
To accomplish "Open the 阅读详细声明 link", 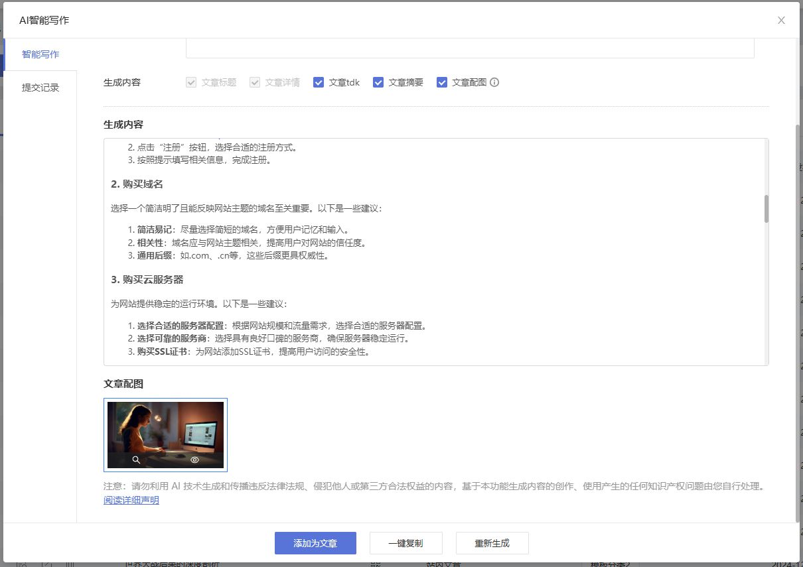I will tap(131, 500).
